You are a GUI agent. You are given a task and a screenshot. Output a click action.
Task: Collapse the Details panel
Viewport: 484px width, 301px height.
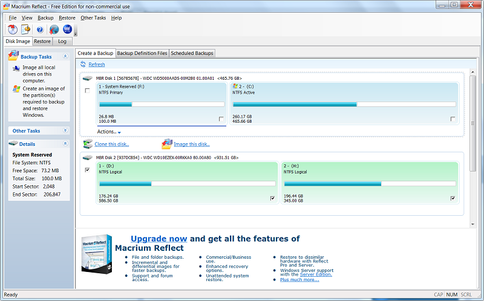65,143
